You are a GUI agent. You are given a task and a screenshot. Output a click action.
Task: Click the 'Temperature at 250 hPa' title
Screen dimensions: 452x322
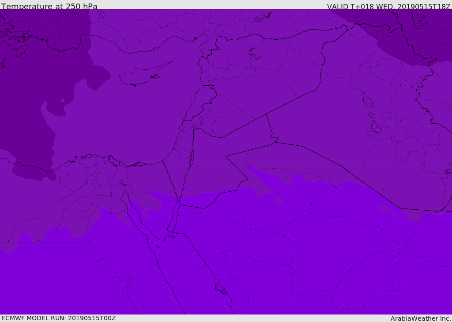49,6
